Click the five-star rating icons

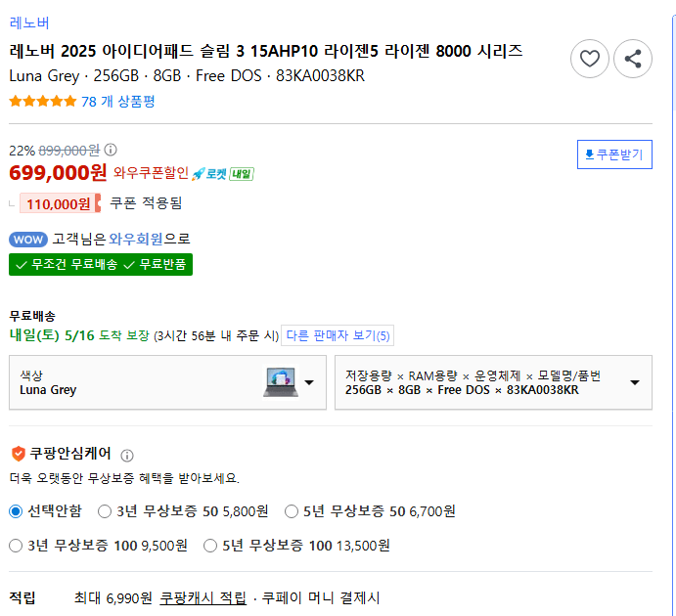coord(43,102)
